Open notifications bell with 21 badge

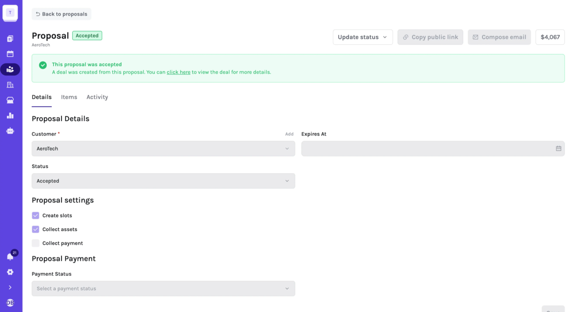pyautogui.click(x=10, y=256)
